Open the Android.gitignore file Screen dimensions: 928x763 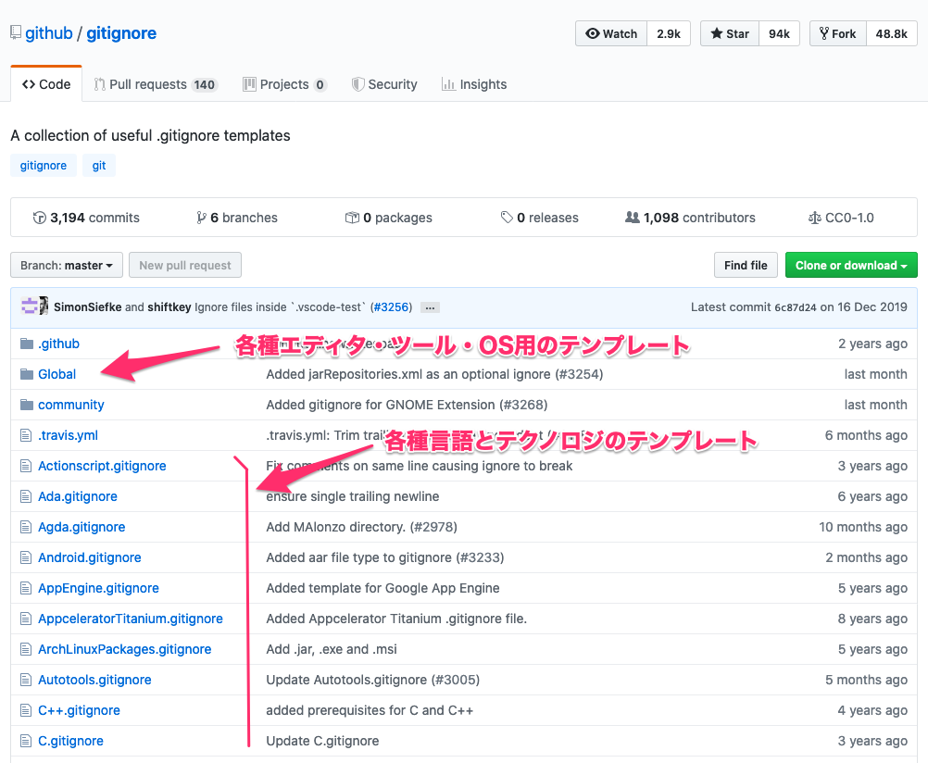pos(89,557)
